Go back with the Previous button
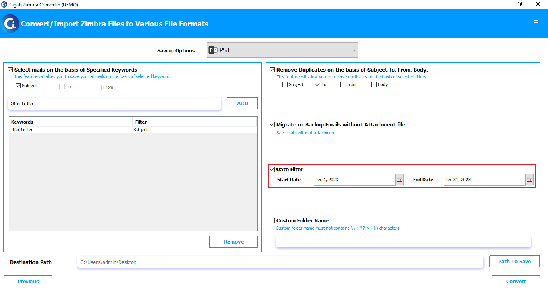 [28, 281]
